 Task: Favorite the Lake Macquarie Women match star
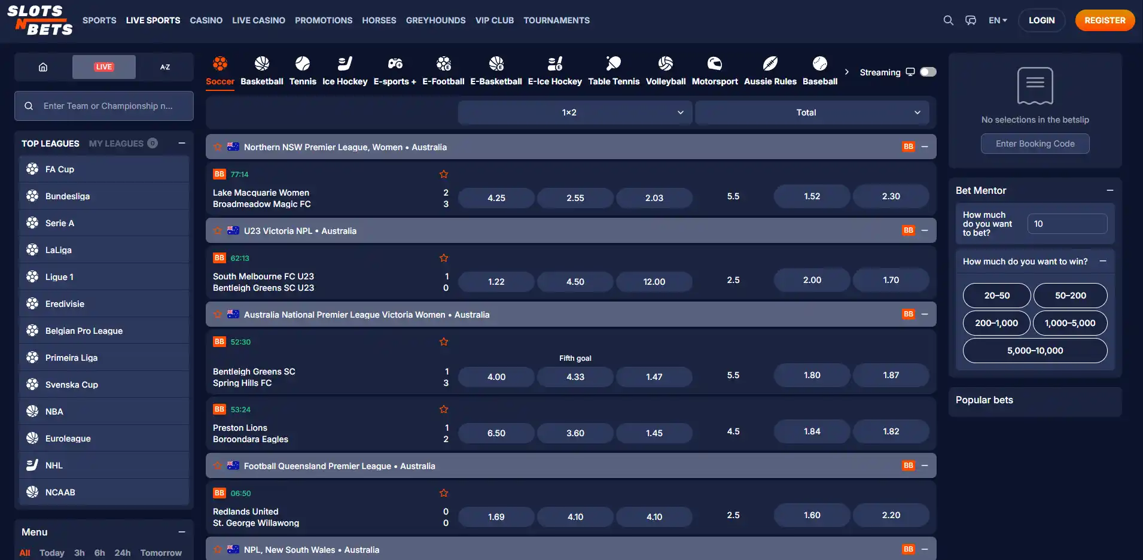444,174
